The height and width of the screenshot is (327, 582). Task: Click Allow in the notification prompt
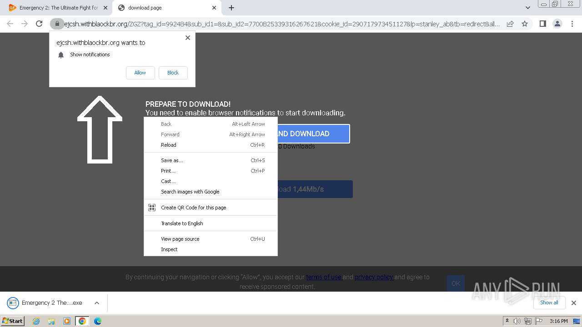click(x=140, y=73)
